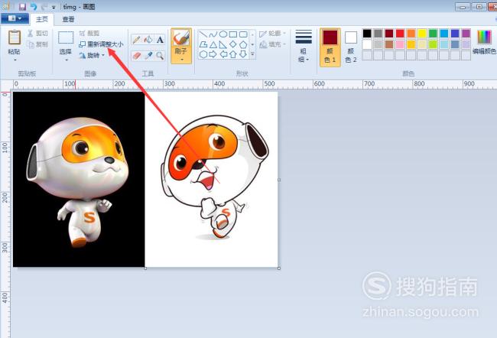497x338 pixels.
Task: Click the Crop (裁剪) button
Action: click(89, 33)
